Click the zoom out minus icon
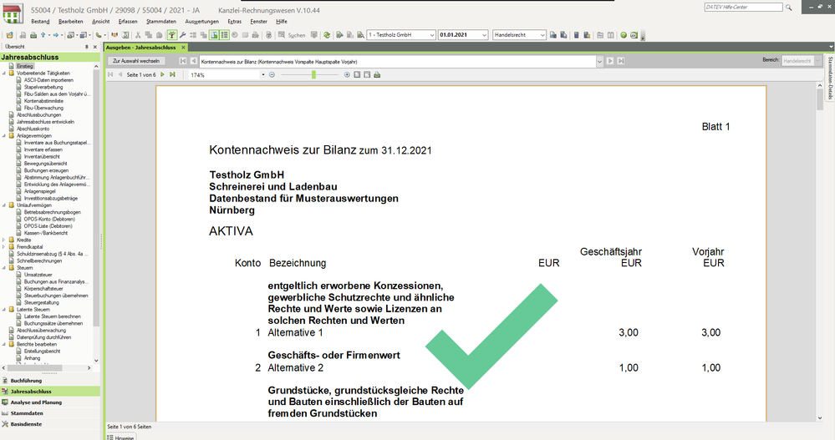The width and height of the screenshot is (835, 440). 272,75
